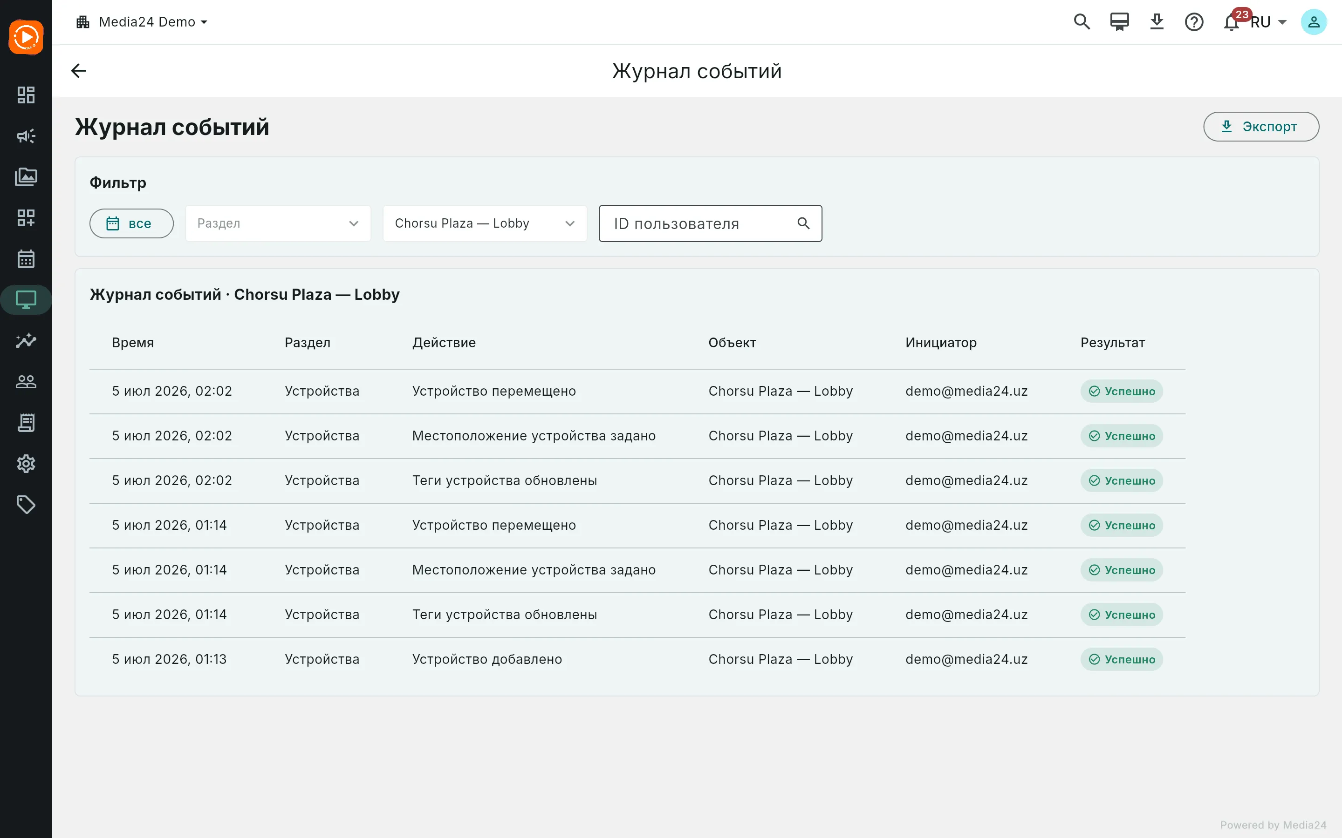The image size is (1342, 838).
Task: Click the Media24 orange logo
Action: click(x=26, y=37)
